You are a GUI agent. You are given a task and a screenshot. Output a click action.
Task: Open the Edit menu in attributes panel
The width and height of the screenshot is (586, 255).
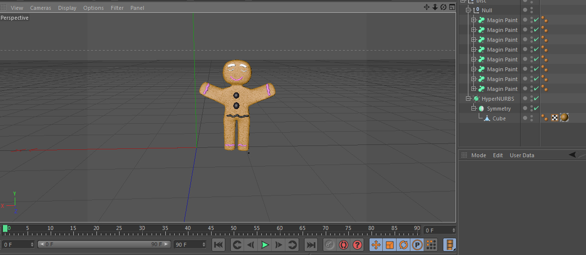pos(498,155)
